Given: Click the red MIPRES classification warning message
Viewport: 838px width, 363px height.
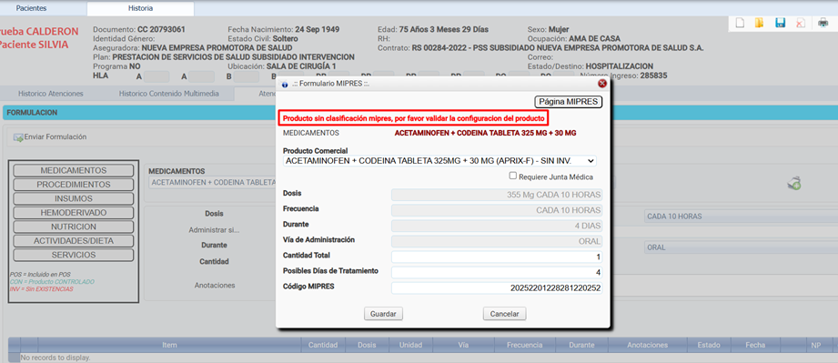Looking at the screenshot, I should pos(414,117).
